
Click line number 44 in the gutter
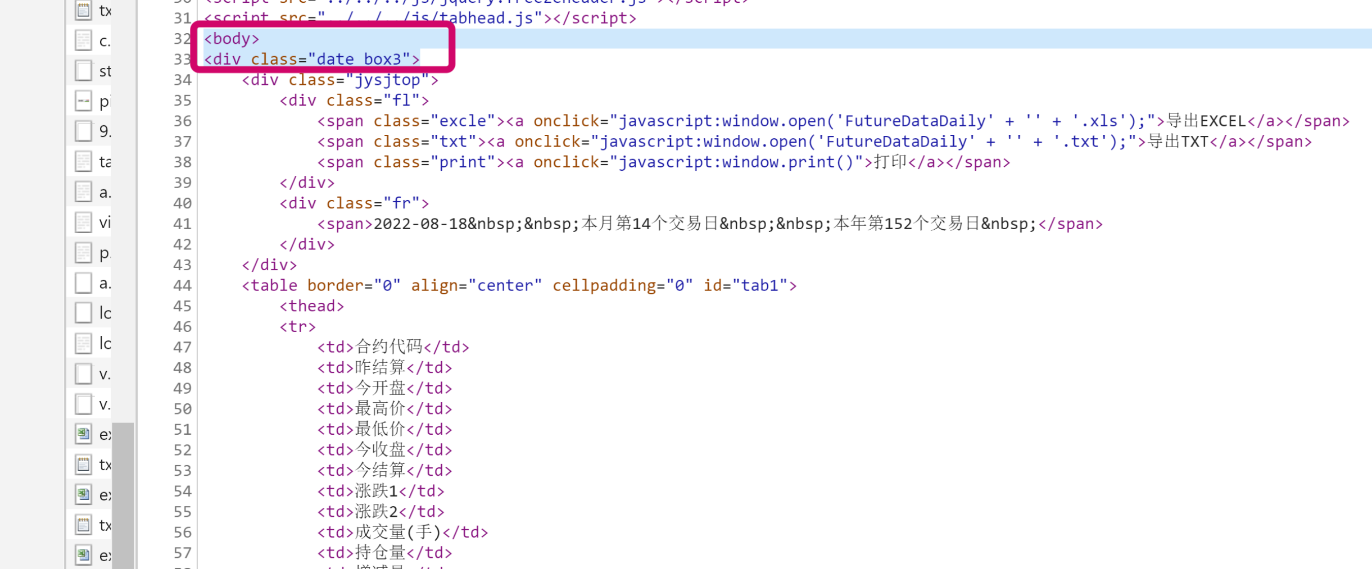coord(182,286)
